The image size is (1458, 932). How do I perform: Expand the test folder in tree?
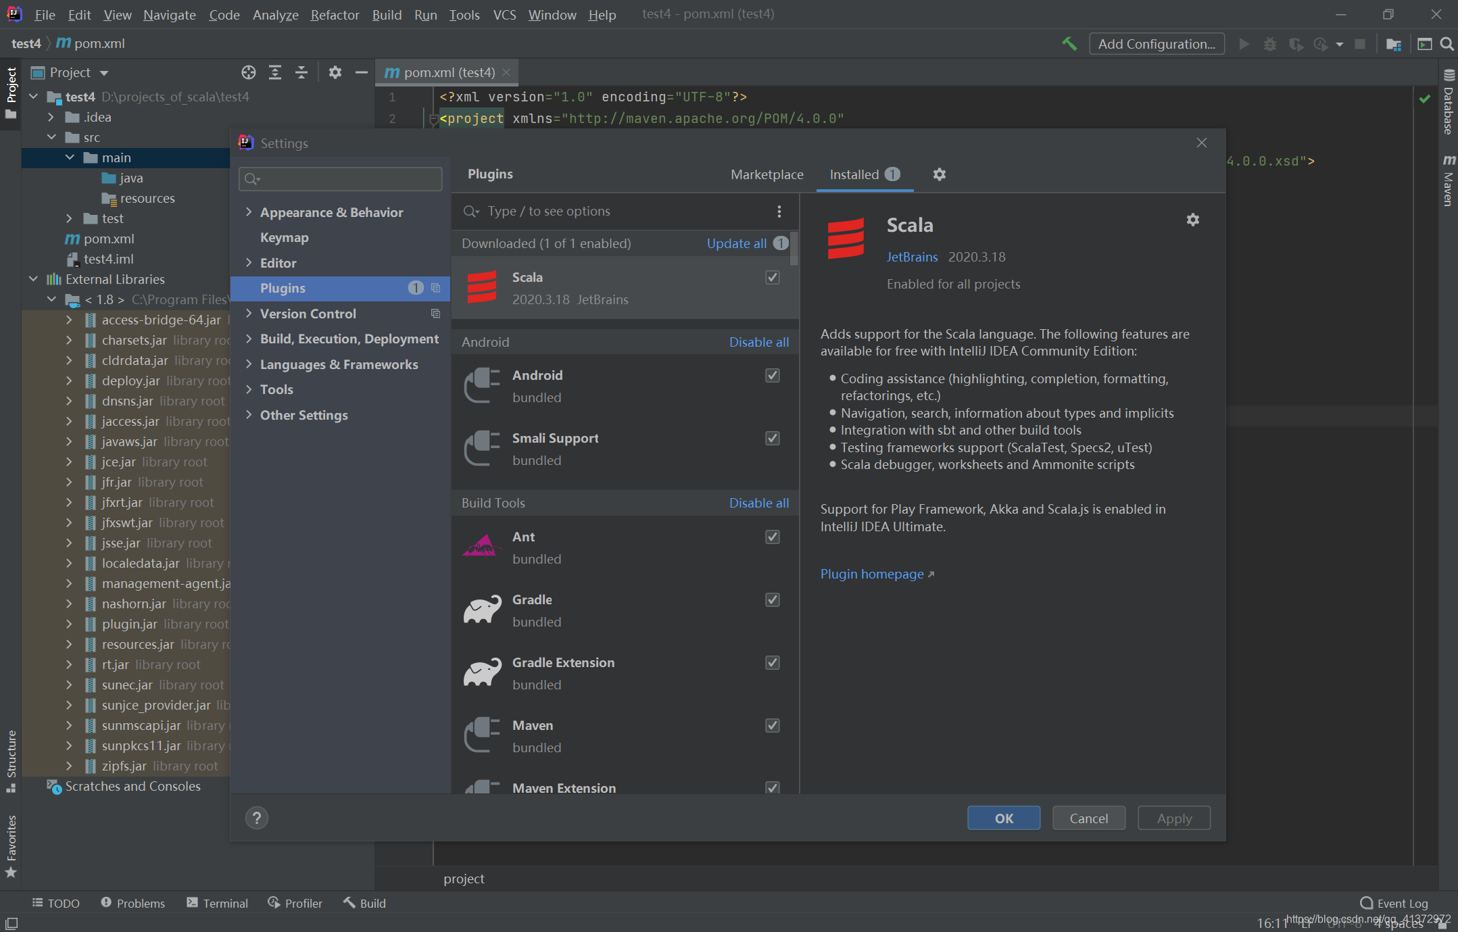pyautogui.click(x=69, y=218)
